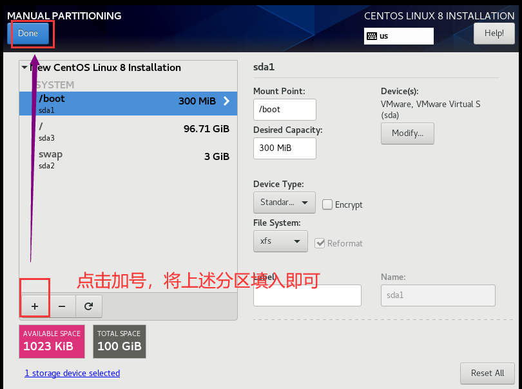Toggle the Encrypt checkbox
This screenshot has height=389, width=522.
click(327, 204)
